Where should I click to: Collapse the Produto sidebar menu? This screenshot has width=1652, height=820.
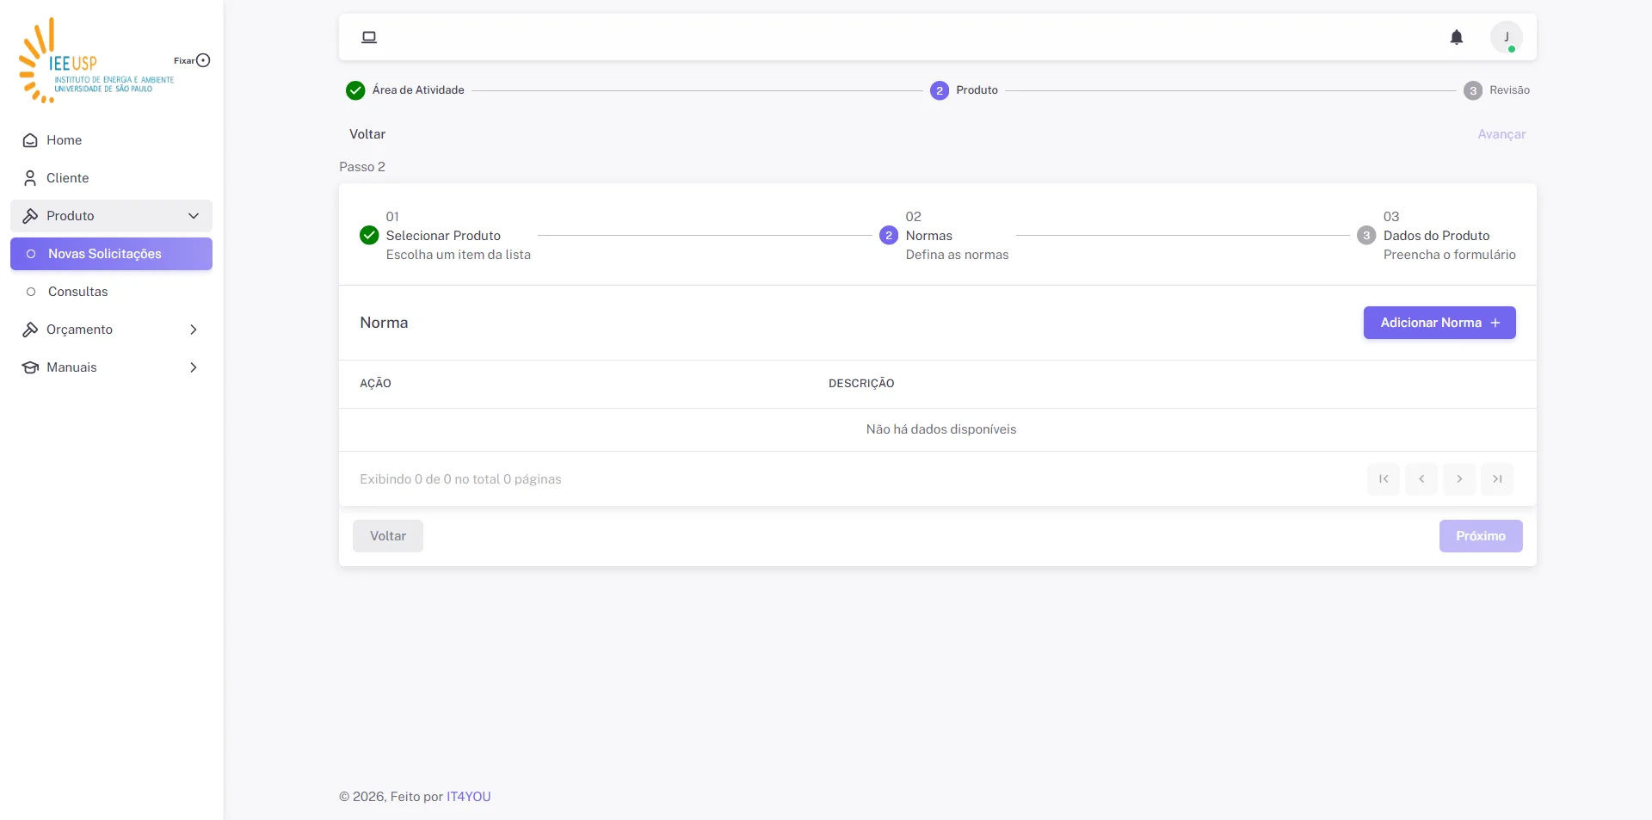pos(111,216)
